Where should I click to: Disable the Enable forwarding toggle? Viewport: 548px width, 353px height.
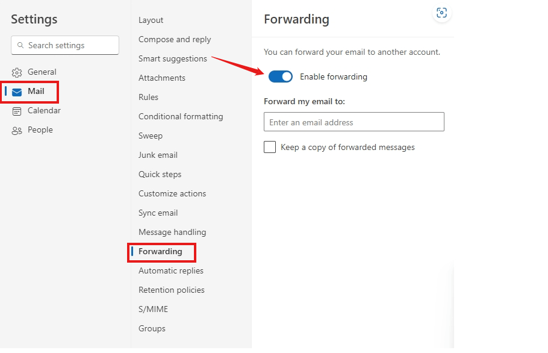click(280, 77)
